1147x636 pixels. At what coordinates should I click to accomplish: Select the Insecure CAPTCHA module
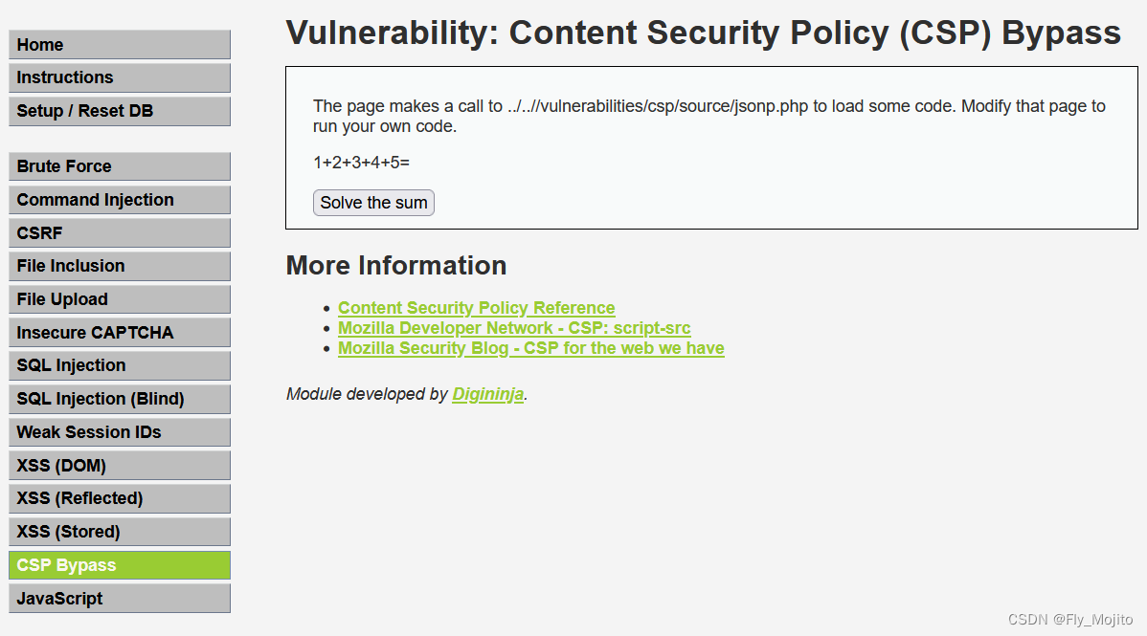pos(119,332)
